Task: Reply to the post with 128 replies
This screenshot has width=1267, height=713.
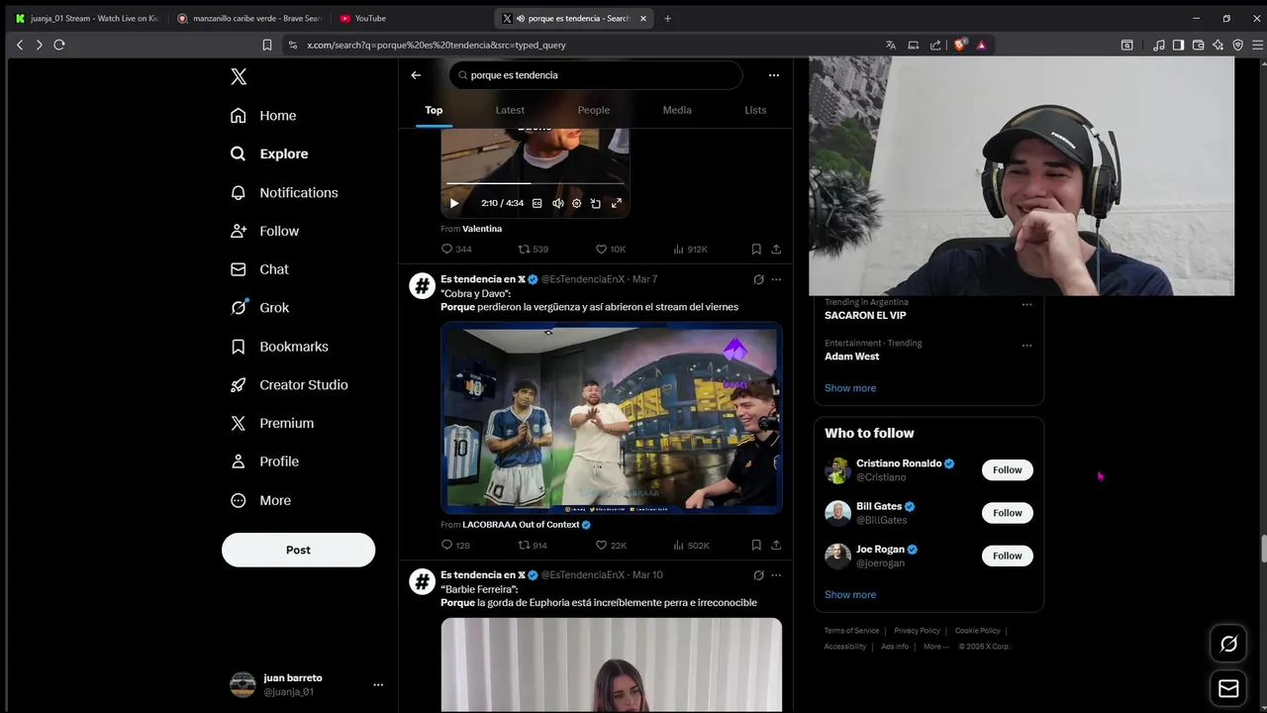Action: (456, 546)
